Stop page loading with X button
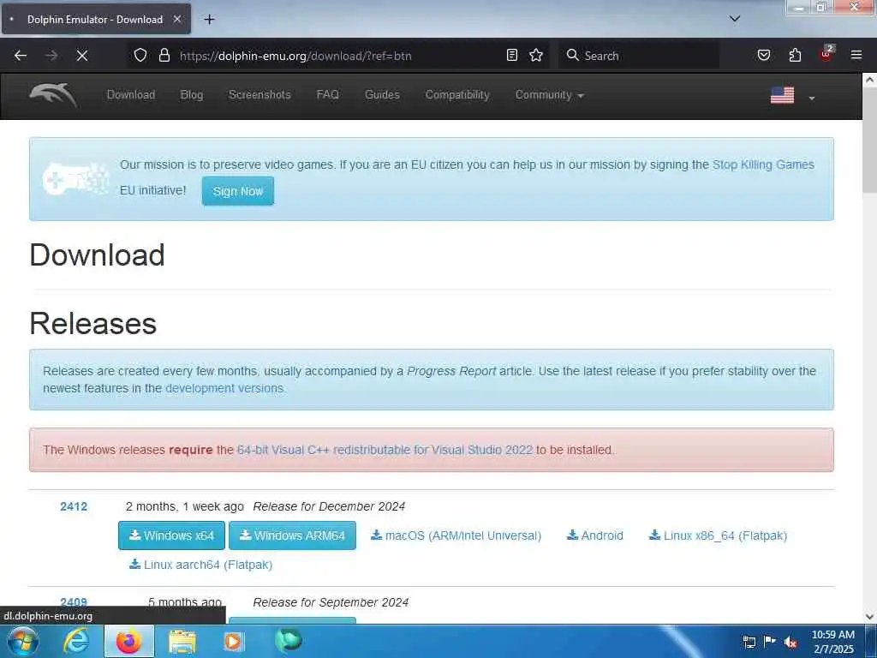The height and width of the screenshot is (658, 877). tap(82, 56)
